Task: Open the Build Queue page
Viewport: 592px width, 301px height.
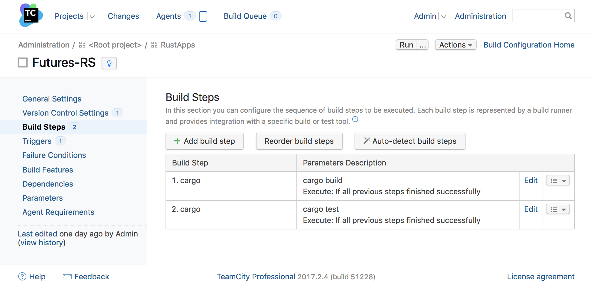Action: point(245,16)
